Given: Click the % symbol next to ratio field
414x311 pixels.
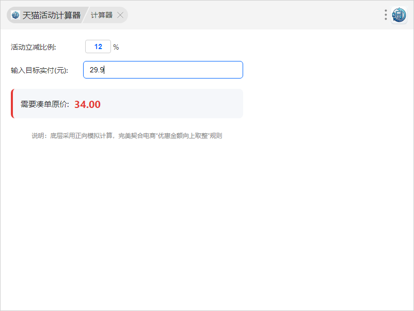Looking at the screenshot, I should 116,47.
